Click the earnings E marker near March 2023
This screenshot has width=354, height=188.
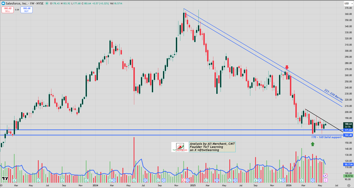point(14,180)
